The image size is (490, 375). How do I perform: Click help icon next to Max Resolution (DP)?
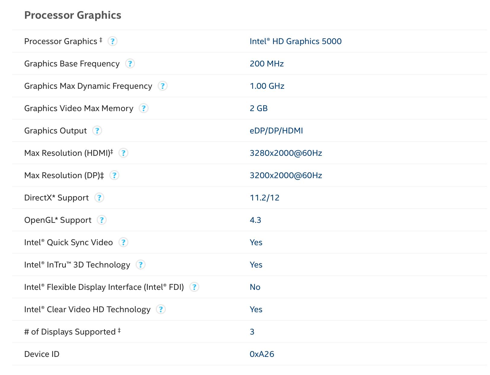(114, 175)
